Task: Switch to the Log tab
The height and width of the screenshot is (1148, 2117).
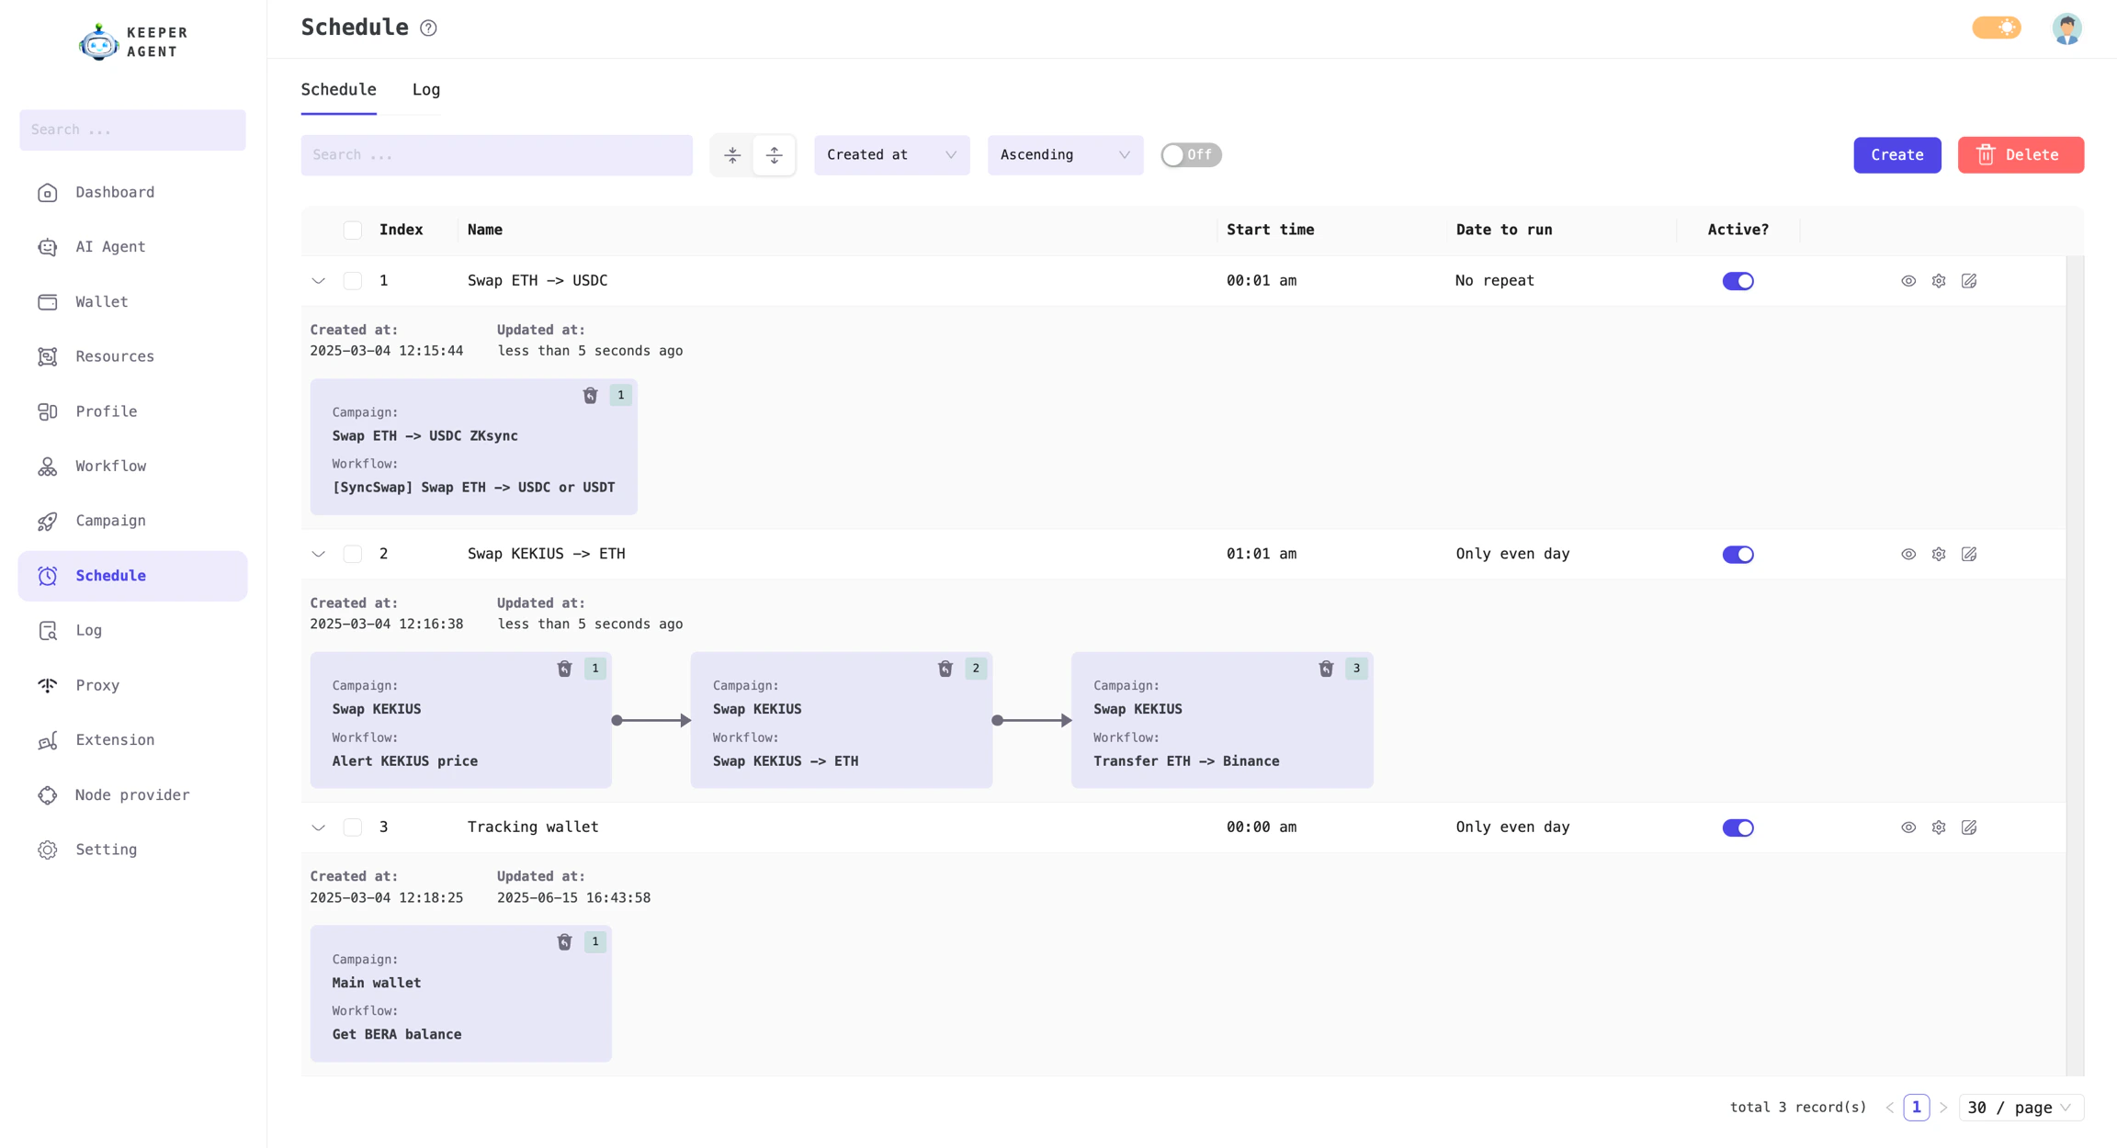Action: pyautogui.click(x=425, y=90)
